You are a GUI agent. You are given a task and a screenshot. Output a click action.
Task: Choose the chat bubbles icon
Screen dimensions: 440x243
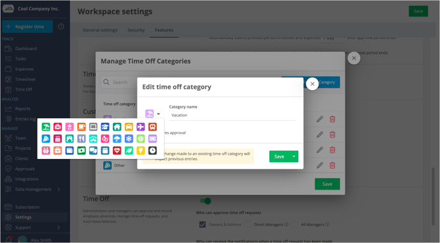(93, 150)
